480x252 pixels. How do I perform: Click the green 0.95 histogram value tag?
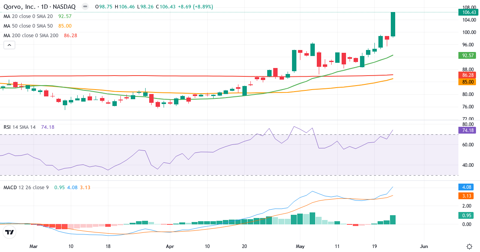(x=466, y=215)
